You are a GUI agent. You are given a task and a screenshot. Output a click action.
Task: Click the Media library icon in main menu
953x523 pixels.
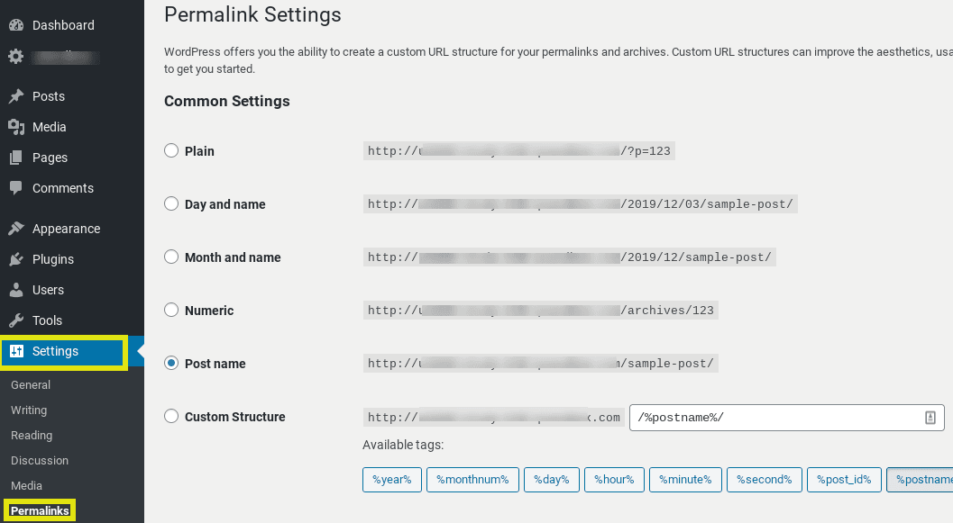[16, 127]
